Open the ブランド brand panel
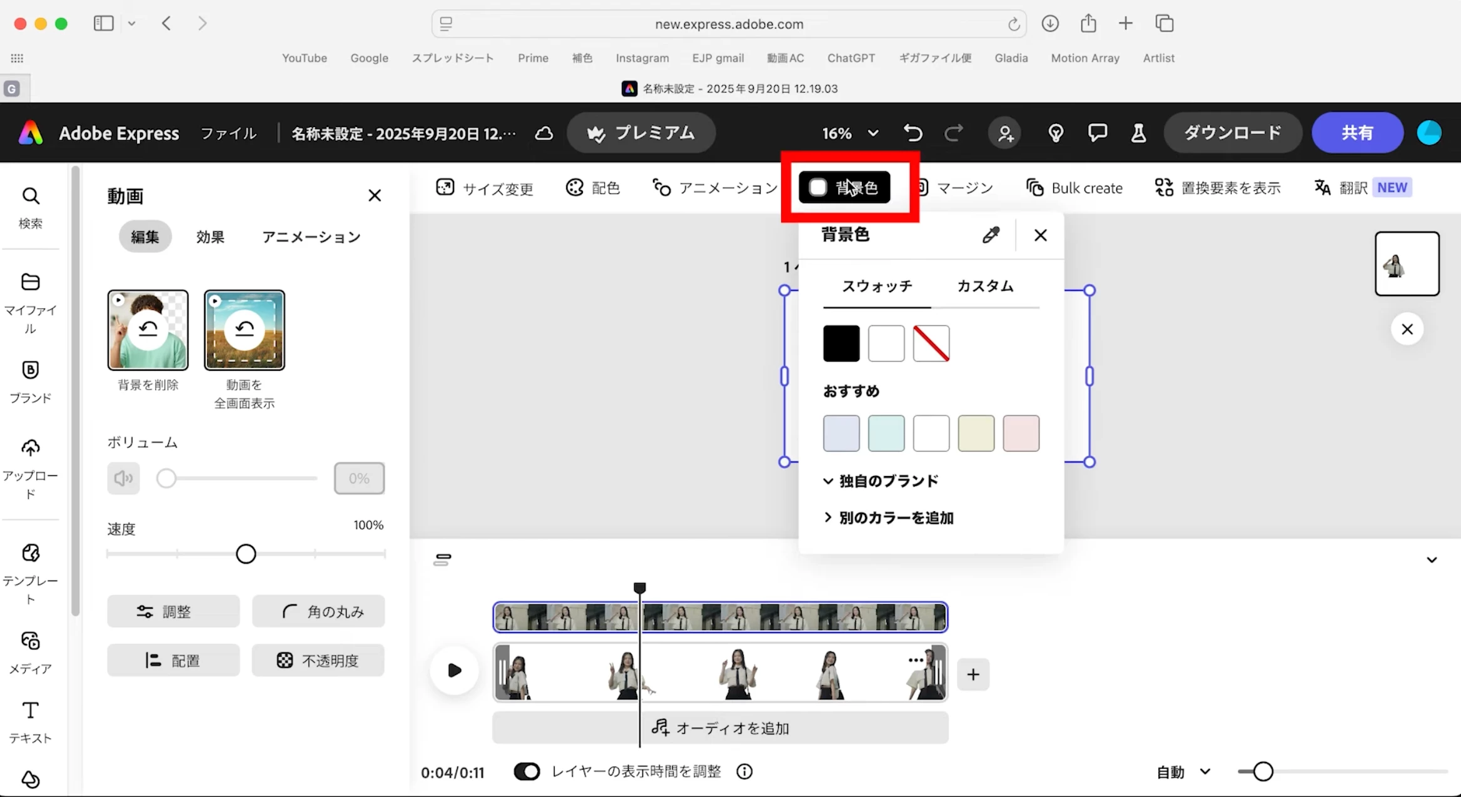The image size is (1461, 797). [30, 382]
